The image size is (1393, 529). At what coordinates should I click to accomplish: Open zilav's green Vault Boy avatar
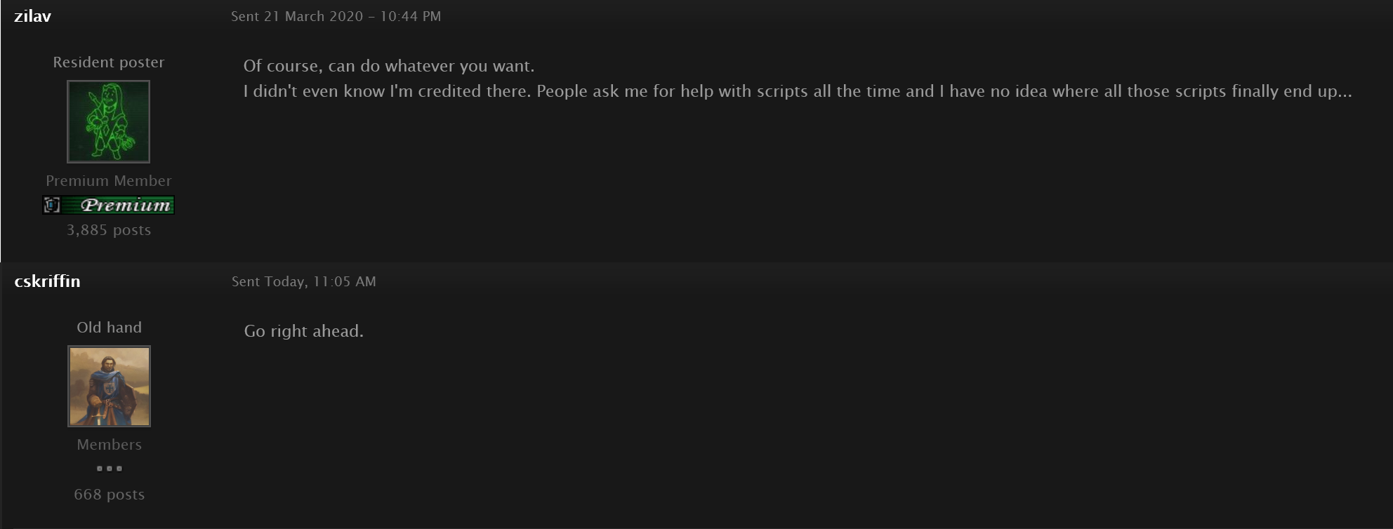tap(108, 121)
